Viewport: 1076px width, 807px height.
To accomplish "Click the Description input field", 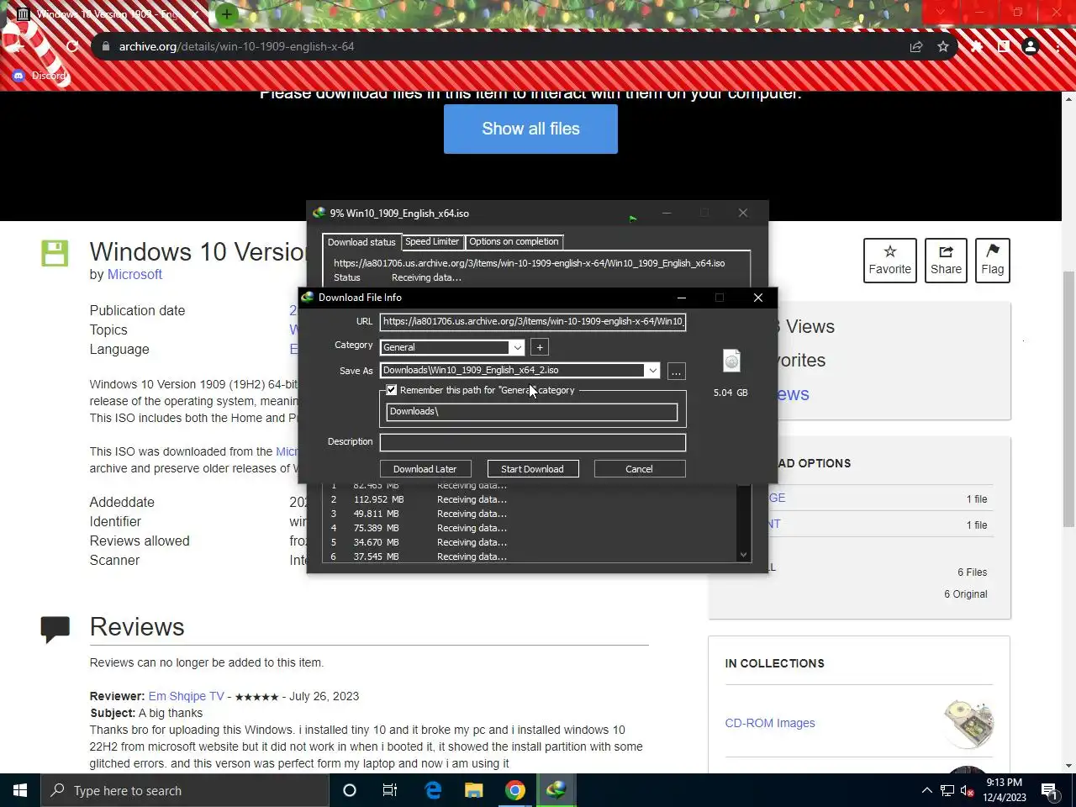I will coord(533,442).
